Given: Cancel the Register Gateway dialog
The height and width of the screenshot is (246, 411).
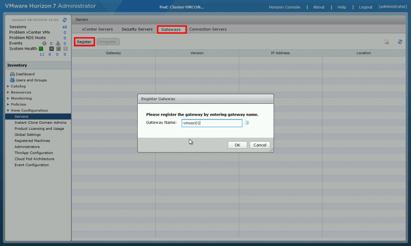Looking at the screenshot, I should click(x=260, y=145).
